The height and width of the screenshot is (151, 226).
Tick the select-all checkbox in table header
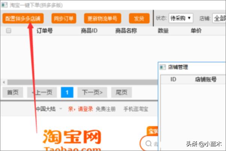[x=9, y=30]
